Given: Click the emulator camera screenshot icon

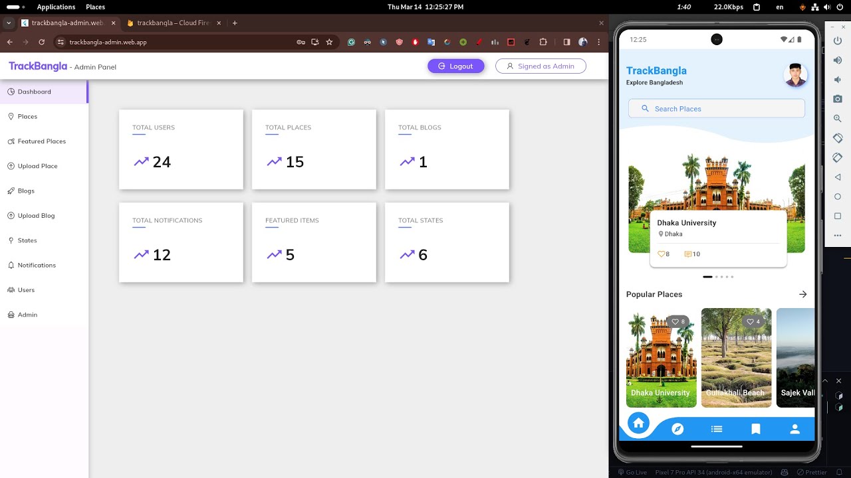Looking at the screenshot, I should [838, 99].
